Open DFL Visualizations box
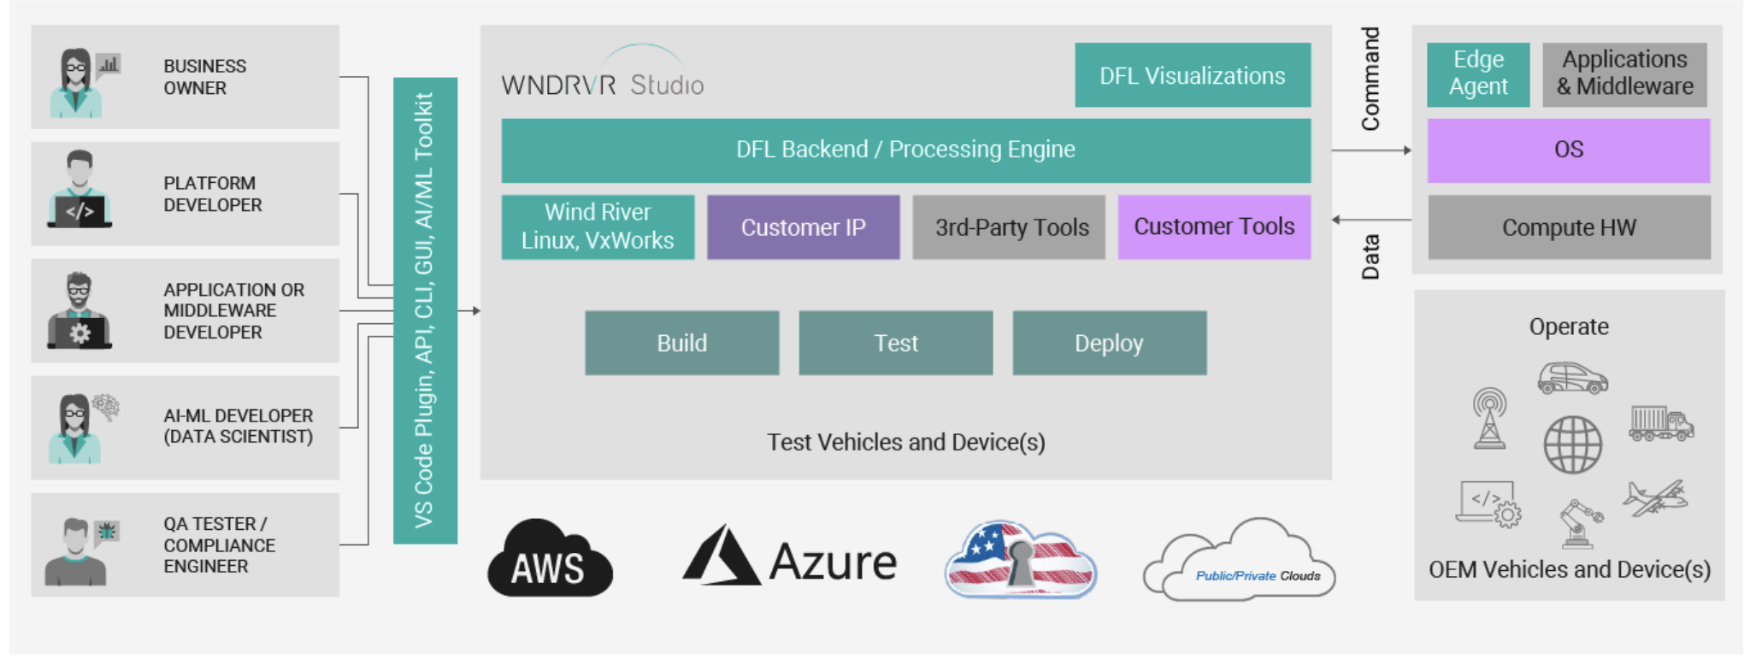The width and height of the screenshot is (1756, 665). click(x=1192, y=75)
